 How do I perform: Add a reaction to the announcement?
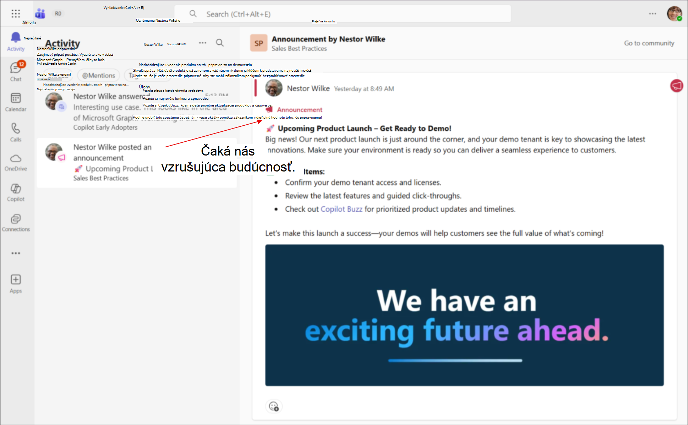[x=274, y=406]
